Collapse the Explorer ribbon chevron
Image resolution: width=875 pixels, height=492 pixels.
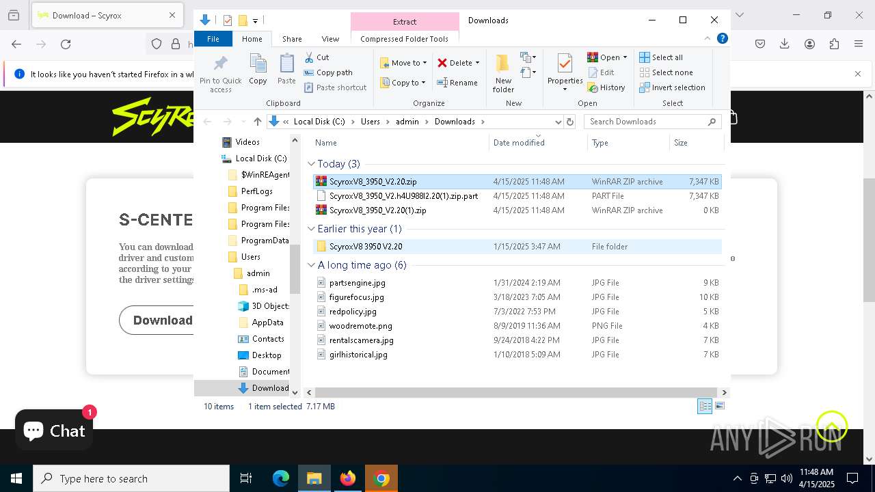pos(708,39)
